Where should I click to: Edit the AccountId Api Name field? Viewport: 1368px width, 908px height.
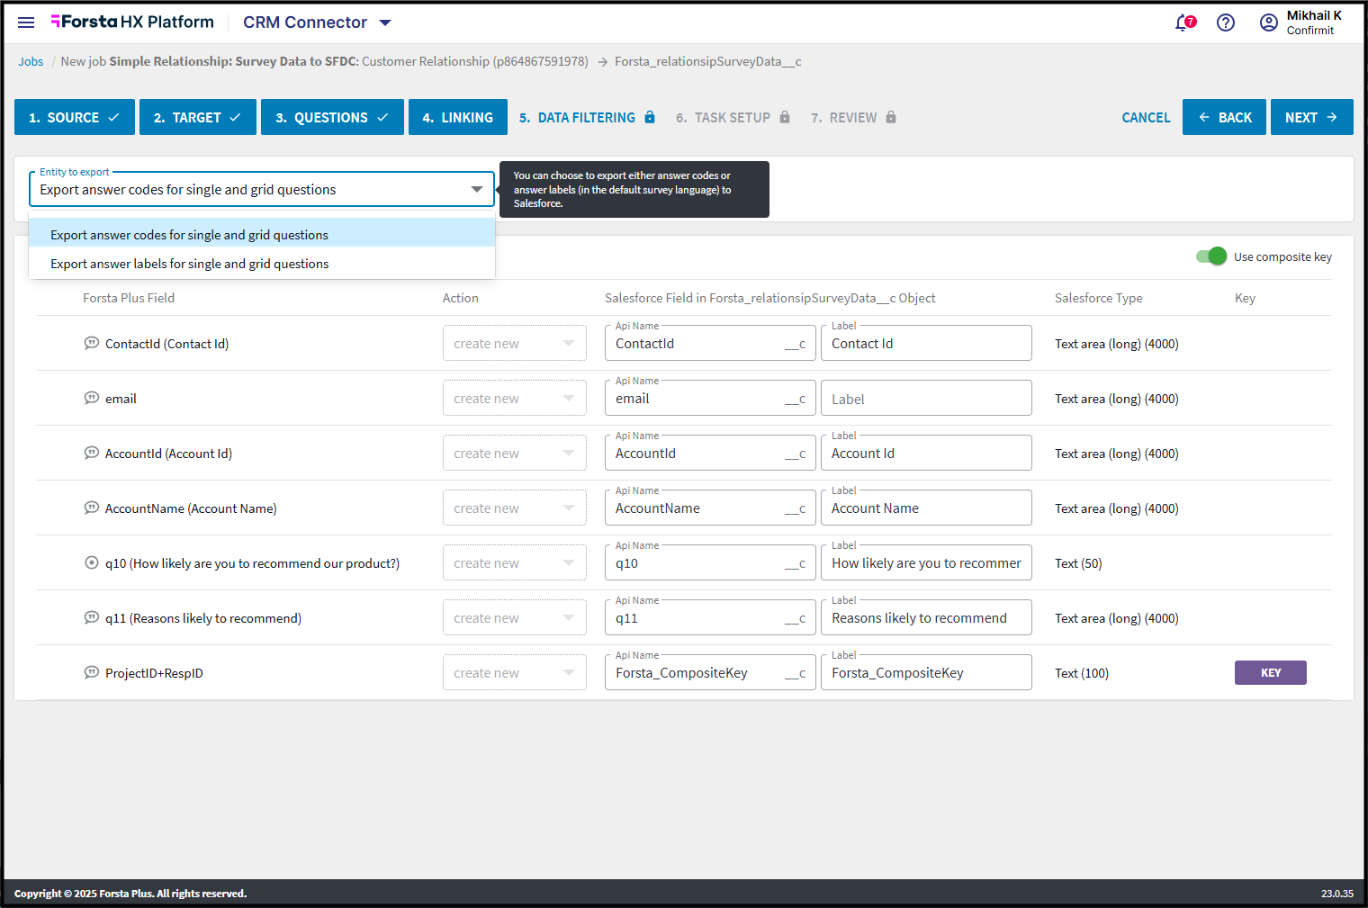pos(710,453)
